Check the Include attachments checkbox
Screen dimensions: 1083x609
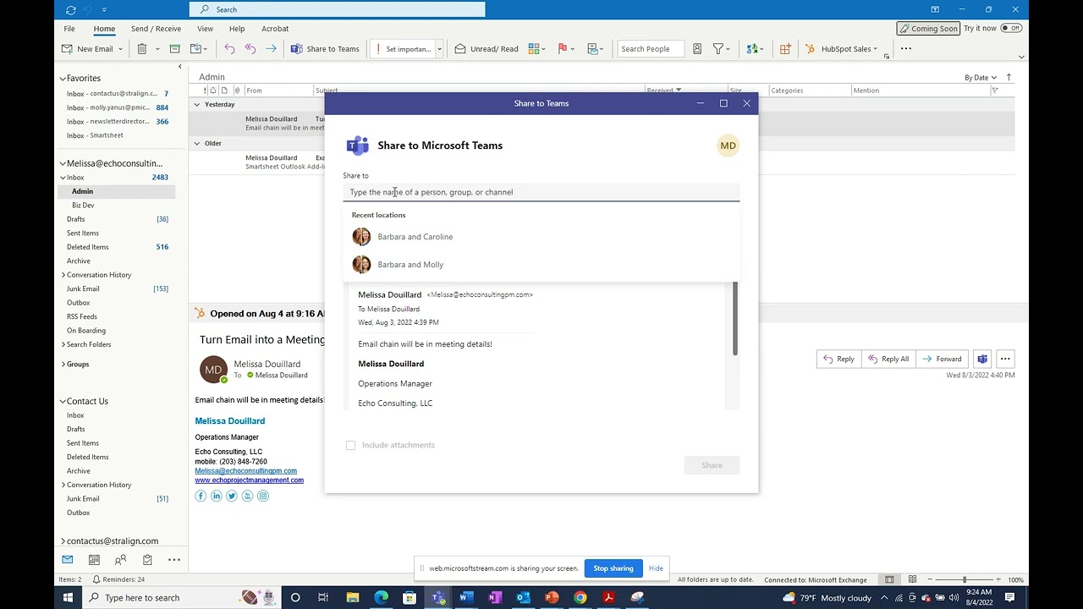[350, 445]
